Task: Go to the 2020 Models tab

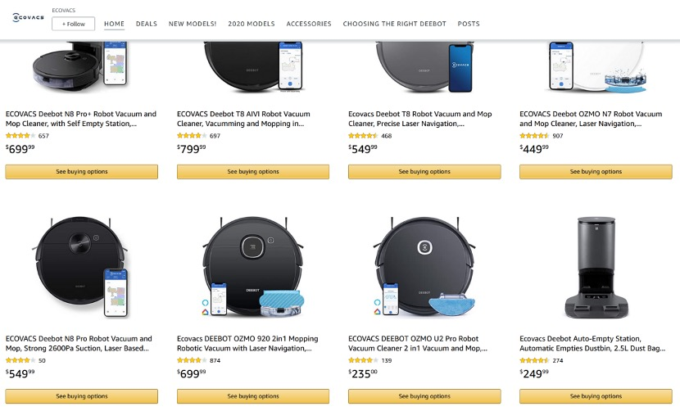Action: (252, 24)
